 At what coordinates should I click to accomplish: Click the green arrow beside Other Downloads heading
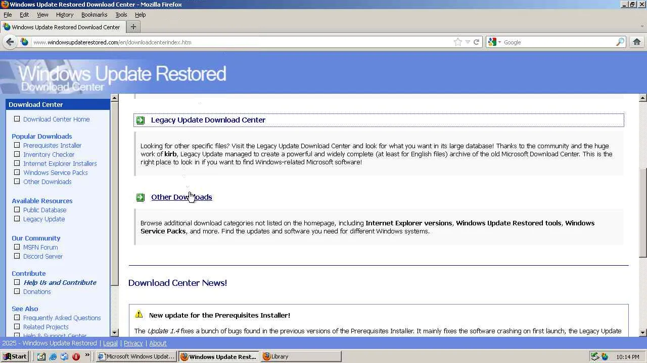tap(141, 197)
